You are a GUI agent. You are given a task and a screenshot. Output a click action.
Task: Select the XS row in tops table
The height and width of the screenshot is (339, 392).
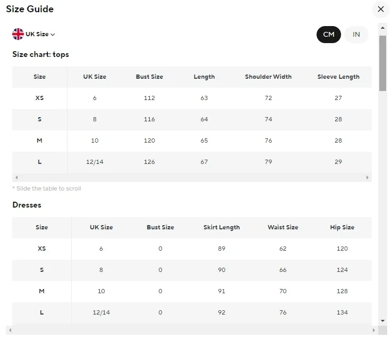(192, 98)
